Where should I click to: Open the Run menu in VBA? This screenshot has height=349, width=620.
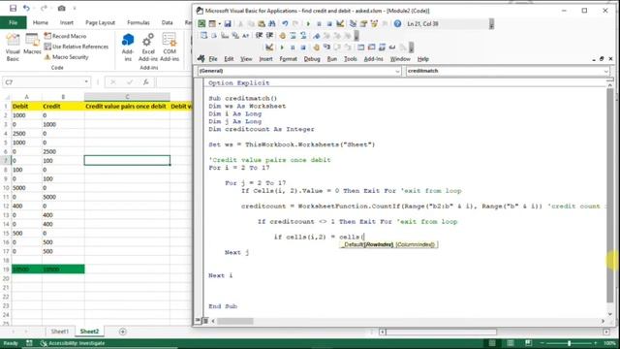331,59
